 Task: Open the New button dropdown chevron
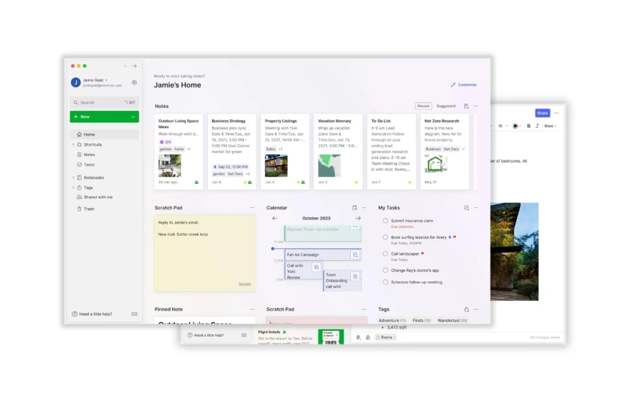click(134, 117)
